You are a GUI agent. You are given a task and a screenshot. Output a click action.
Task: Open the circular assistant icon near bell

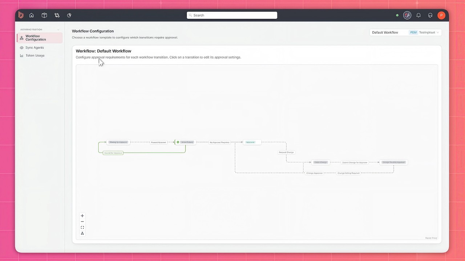(407, 15)
